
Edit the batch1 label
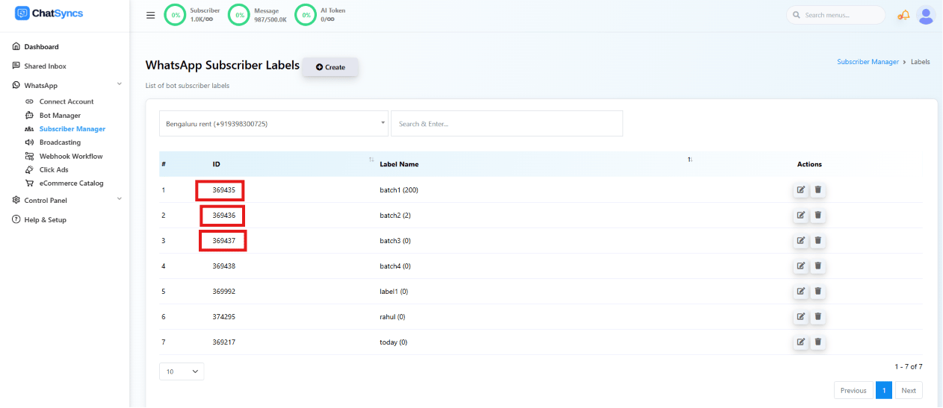801,190
